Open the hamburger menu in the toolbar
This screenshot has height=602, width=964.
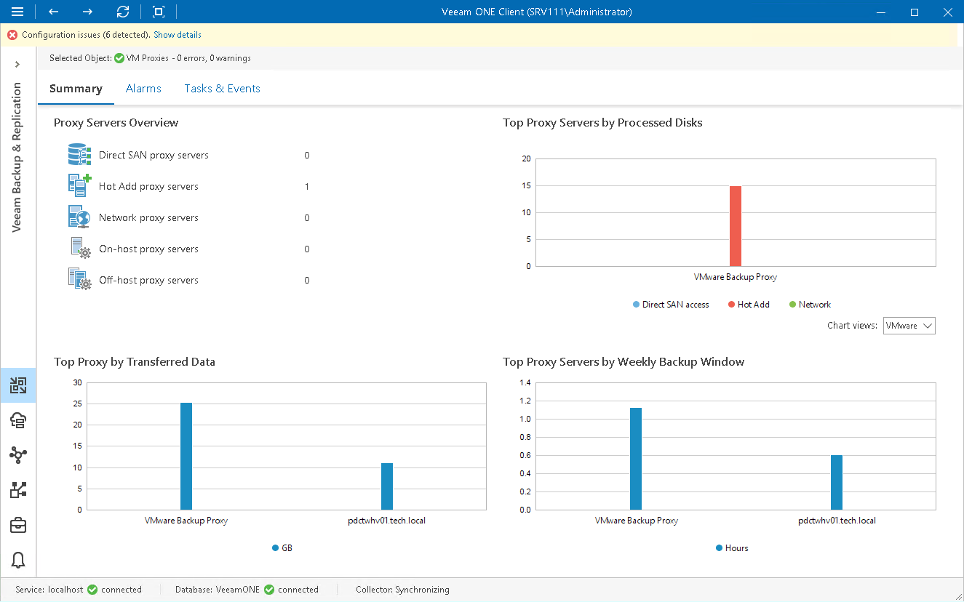(x=17, y=12)
